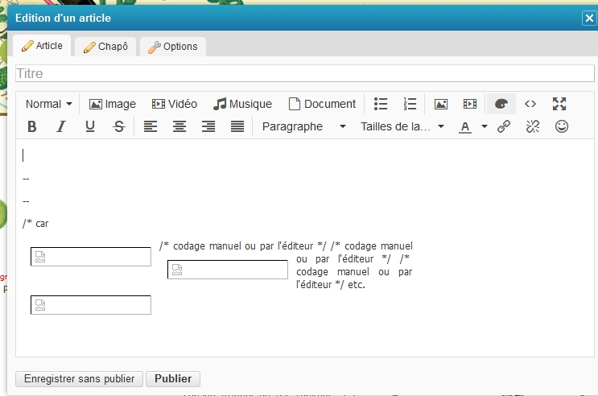Image resolution: width=598 pixels, height=396 pixels.
Task: Toggle italic formatting
Action: click(x=60, y=126)
